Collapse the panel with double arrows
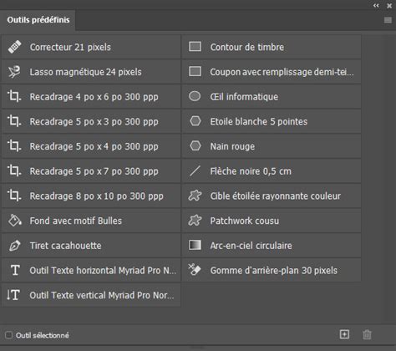The image size is (396, 351). click(376, 5)
